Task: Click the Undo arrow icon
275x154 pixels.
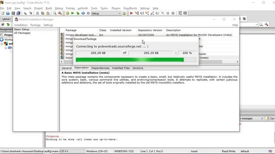Action: click(x=25, y=13)
